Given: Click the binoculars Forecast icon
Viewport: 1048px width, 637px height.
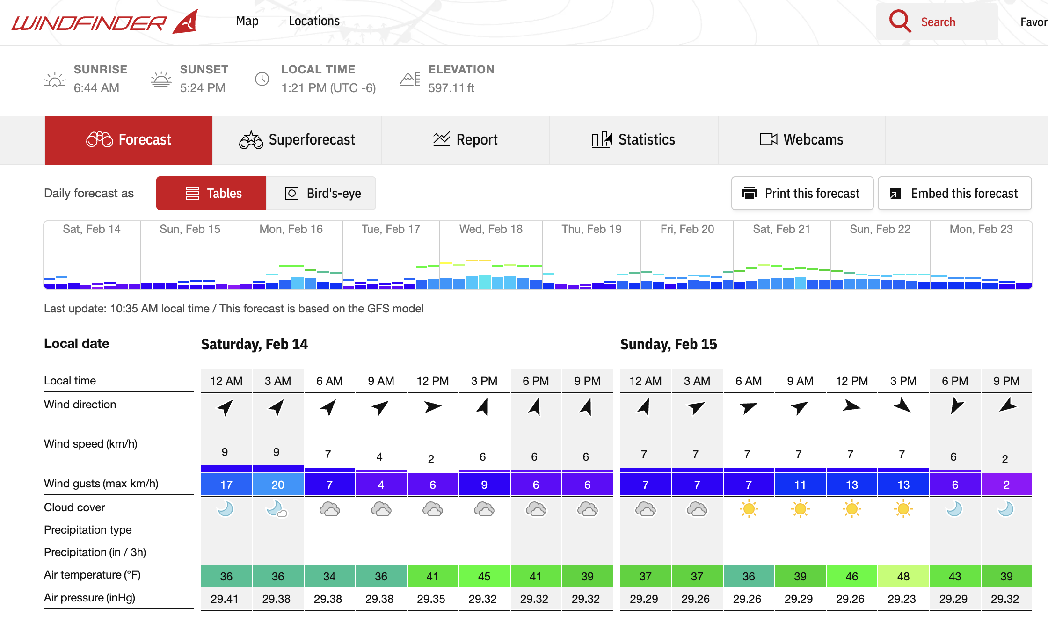Looking at the screenshot, I should click(99, 139).
